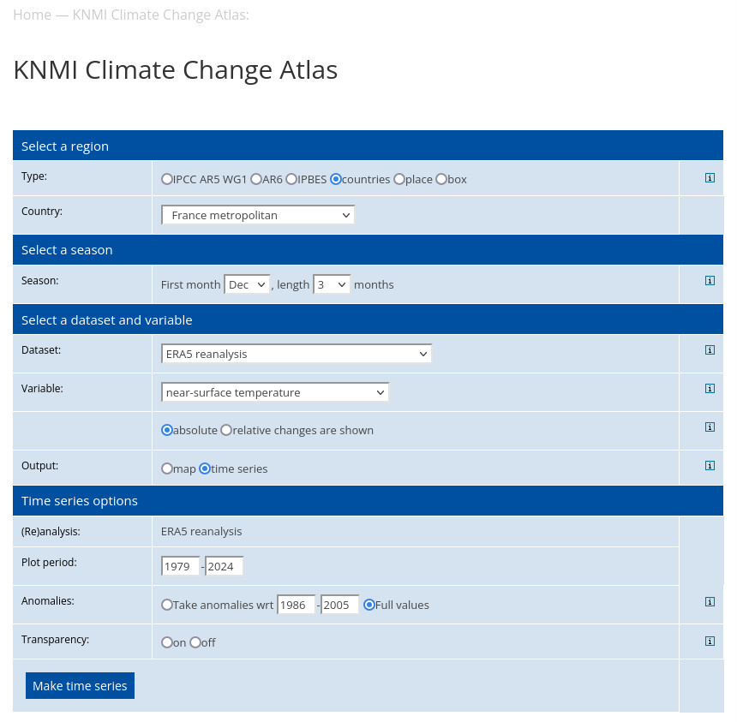
Task: Select the IPBES region type
Action: click(291, 180)
